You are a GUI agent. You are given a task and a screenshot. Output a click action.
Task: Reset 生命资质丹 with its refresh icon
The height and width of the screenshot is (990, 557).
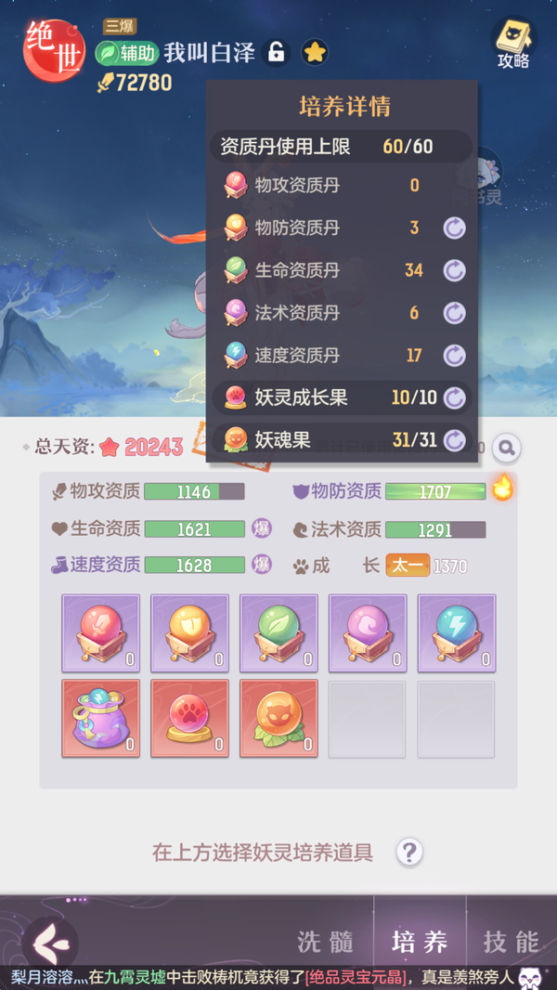coord(454,270)
